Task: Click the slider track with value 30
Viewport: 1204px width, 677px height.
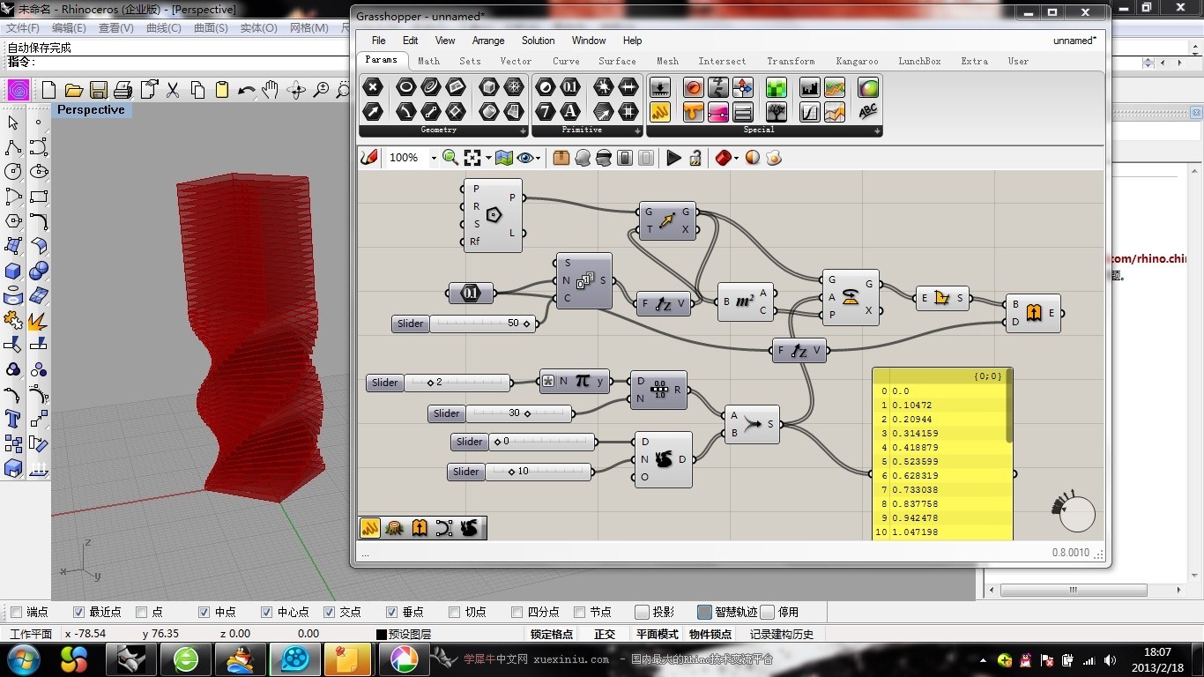Action: coord(519,413)
